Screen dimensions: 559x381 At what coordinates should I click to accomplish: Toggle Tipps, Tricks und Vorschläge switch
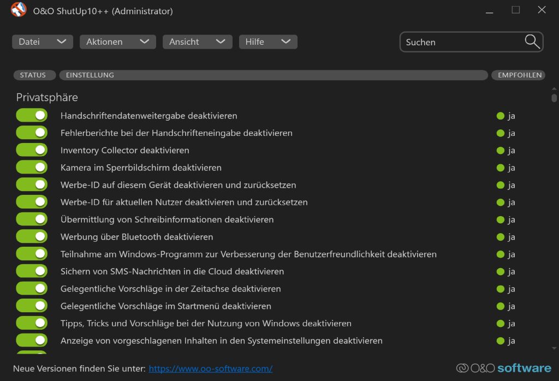tap(32, 323)
